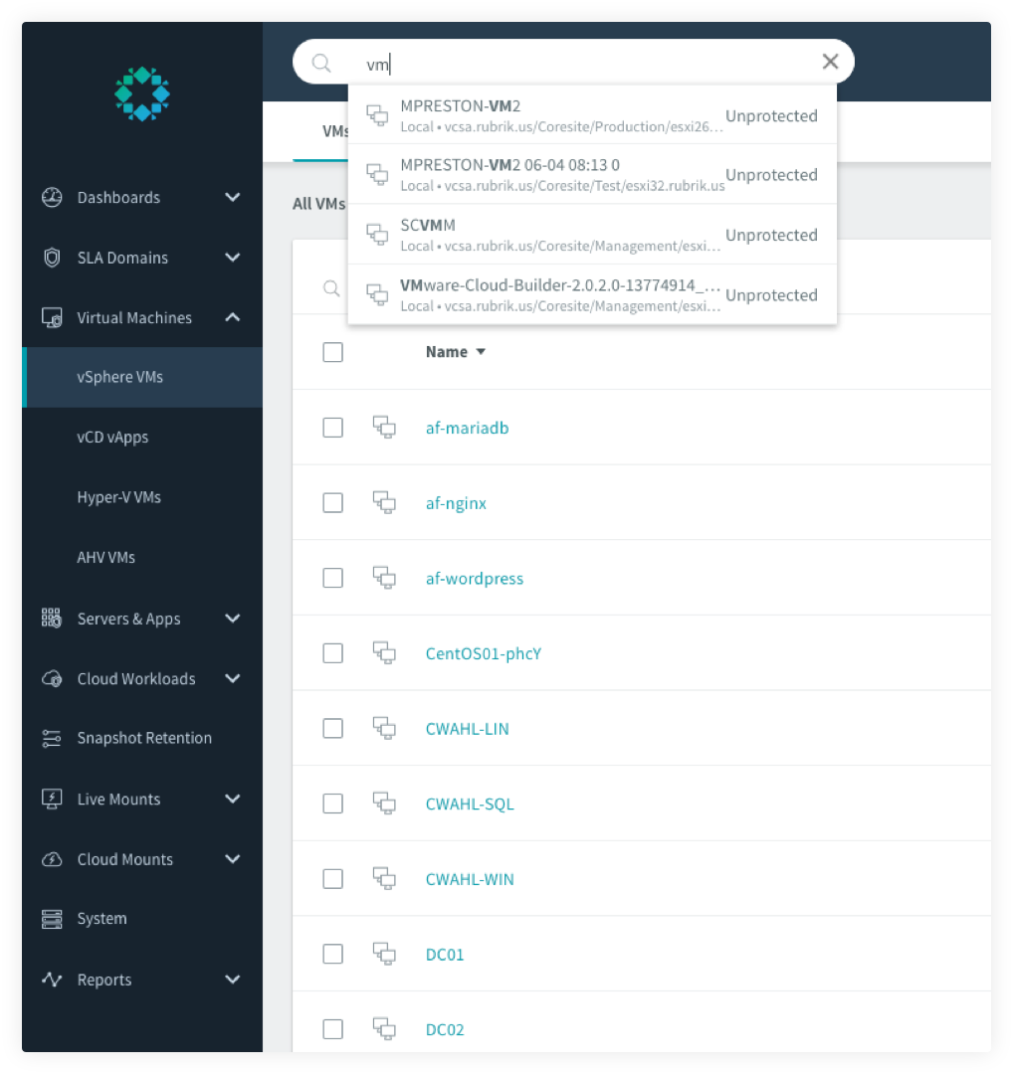Image resolution: width=1013 pixels, height=1074 pixels.
Task: Clear the search with the X button
Action: [x=830, y=62]
